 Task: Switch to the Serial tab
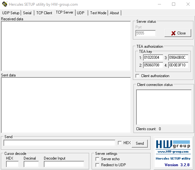click(27, 13)
